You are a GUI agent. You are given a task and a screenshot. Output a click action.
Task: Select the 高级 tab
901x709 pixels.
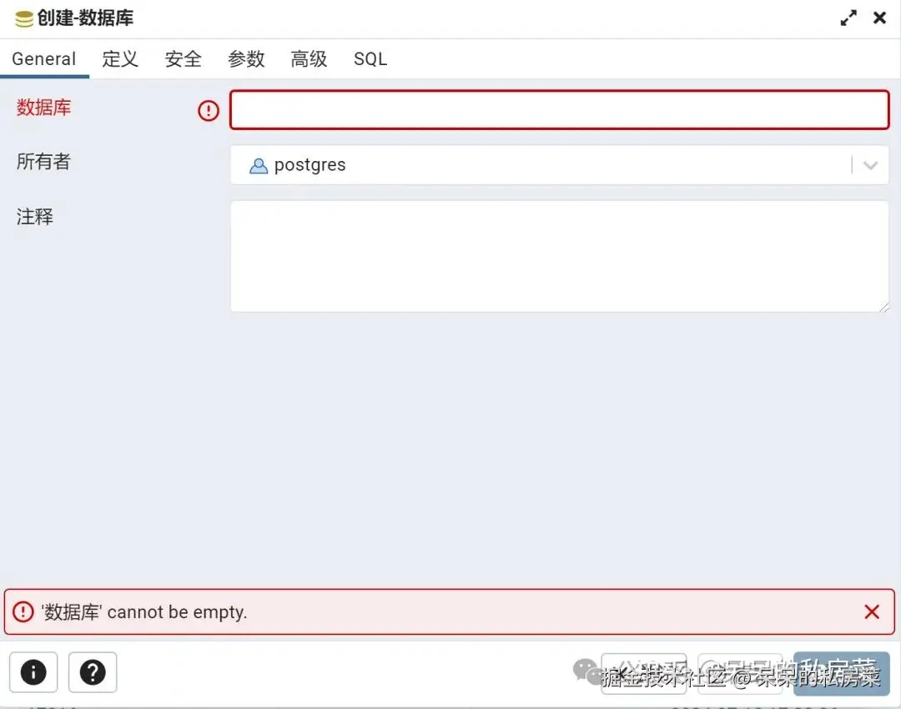(x=309, y=58)
